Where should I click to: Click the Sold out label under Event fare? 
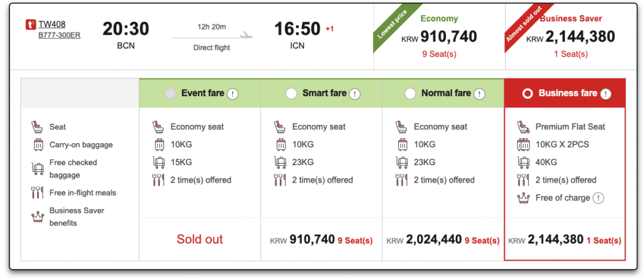pyautogui.click(x=199, y=239)
